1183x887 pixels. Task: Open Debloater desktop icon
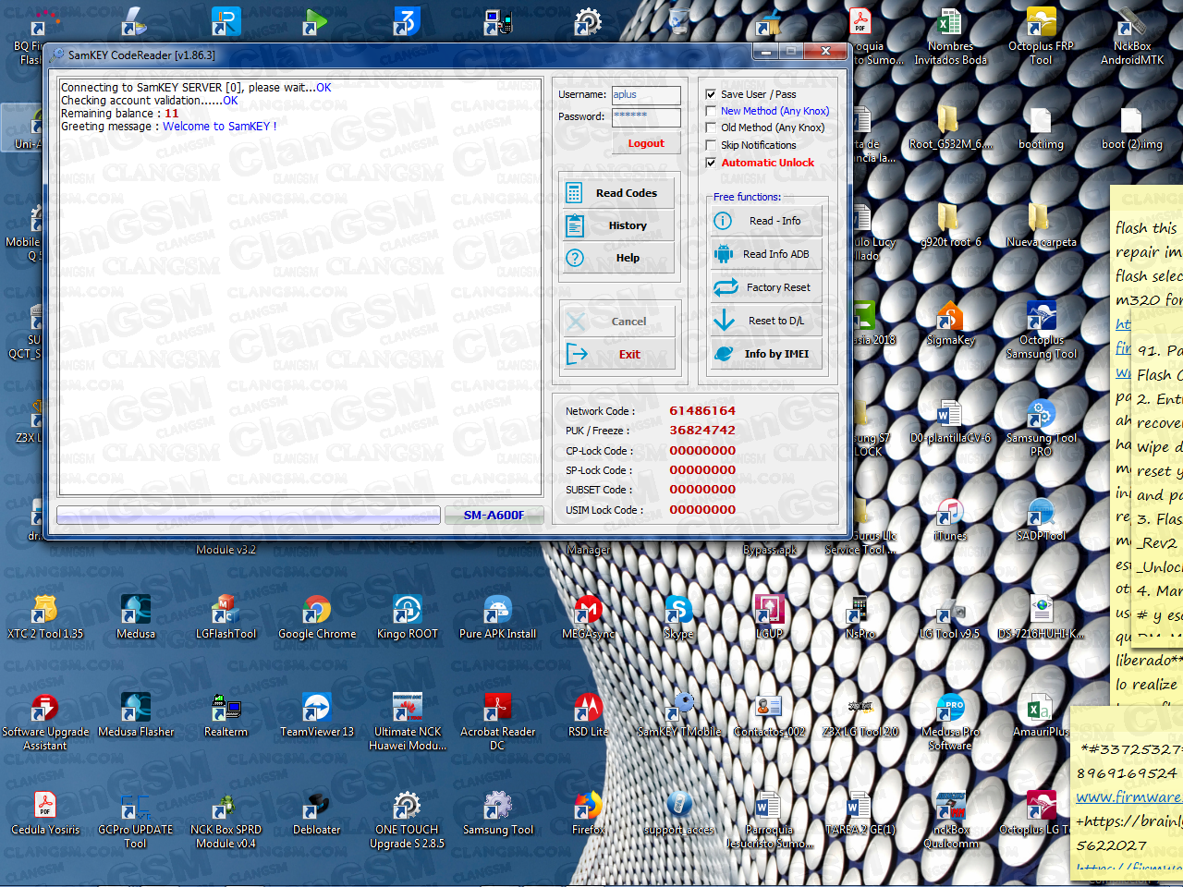tap(317, 813)
